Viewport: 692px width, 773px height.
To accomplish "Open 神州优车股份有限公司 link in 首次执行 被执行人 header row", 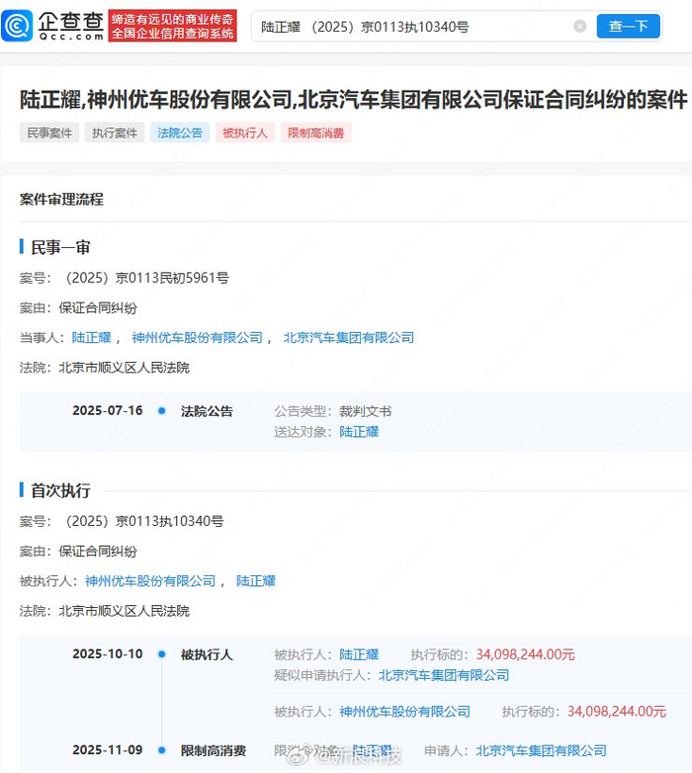I will (x=150, y=581).
